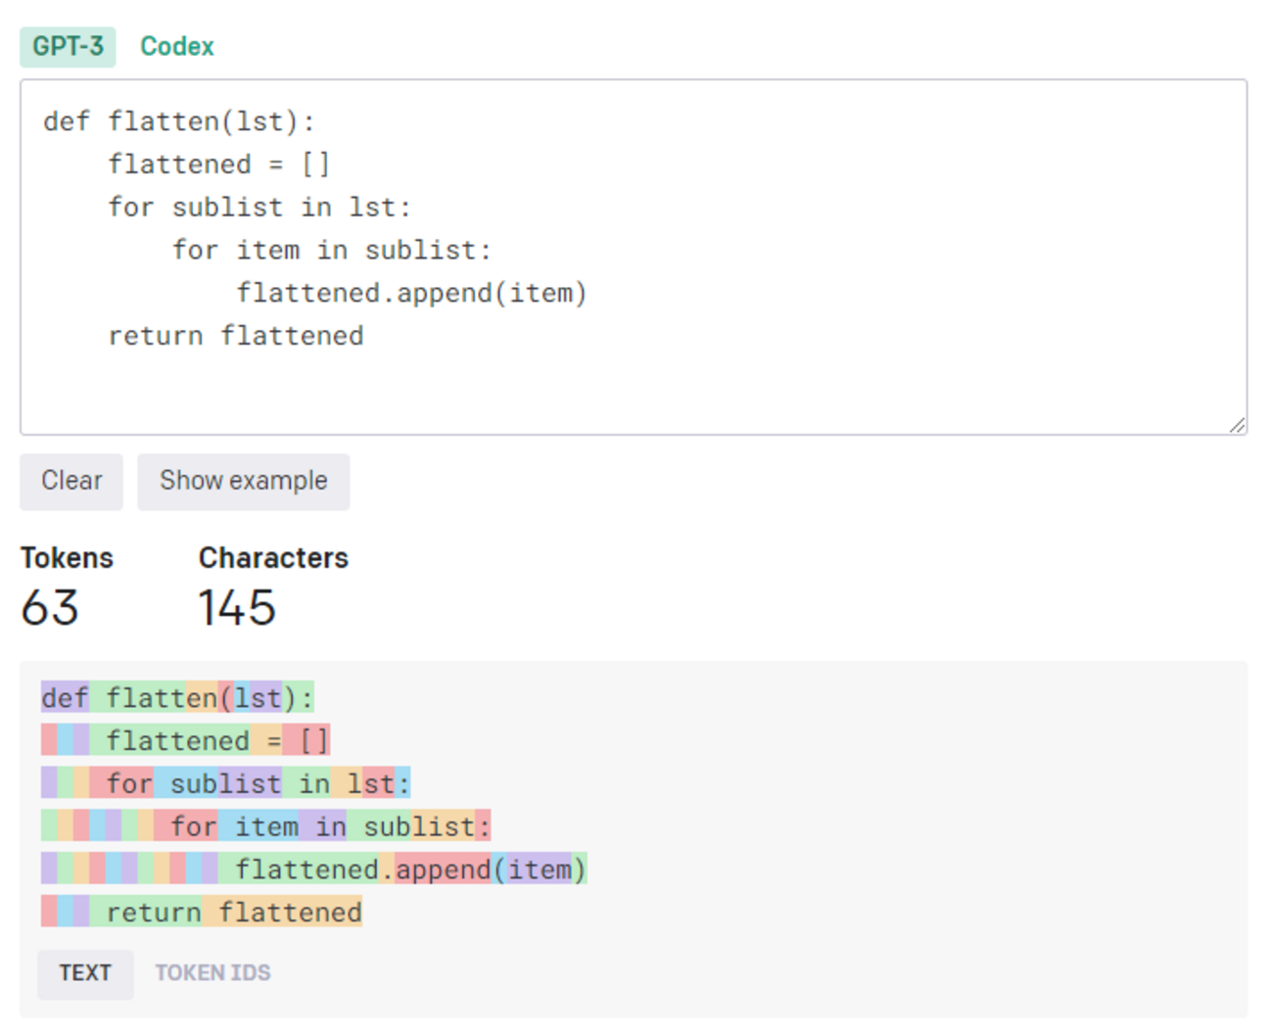The image size is (1273, 1034).
Task: Click the pink "append" highlighted token
Action: pyautogui.click(x=443, y=869)
